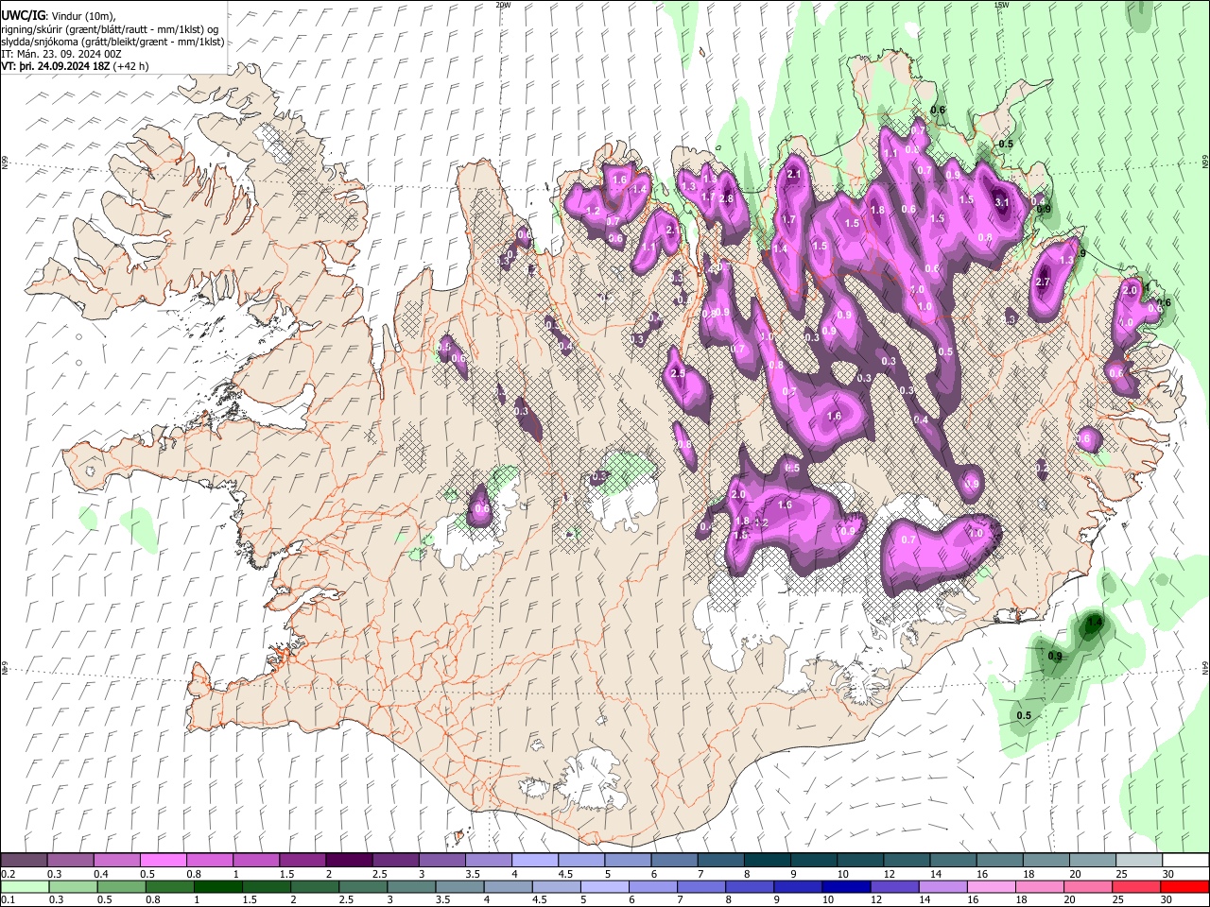Click the '2.7' snowfall value on the map

pyautogui.click(x=1044, y=282)
